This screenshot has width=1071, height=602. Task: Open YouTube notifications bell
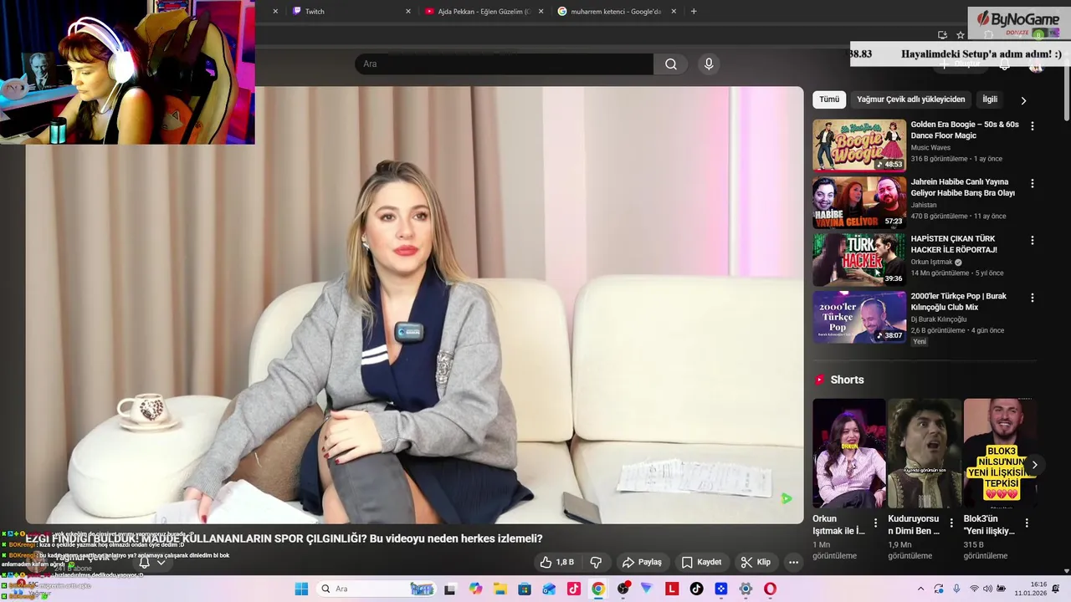click(1005, 64)
